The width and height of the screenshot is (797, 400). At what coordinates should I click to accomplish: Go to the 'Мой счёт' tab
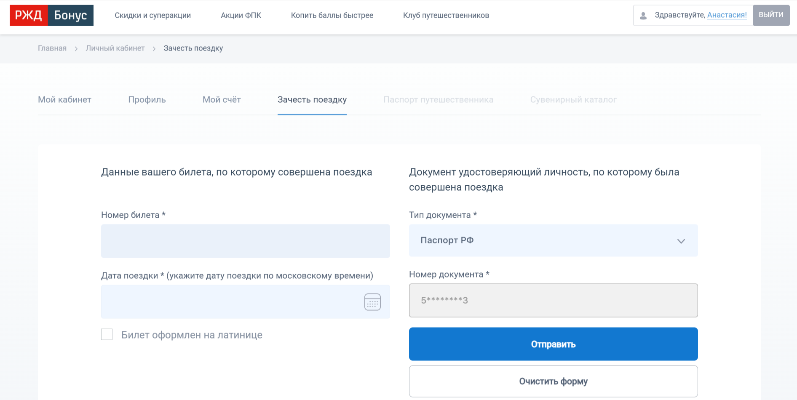[222, 100]
